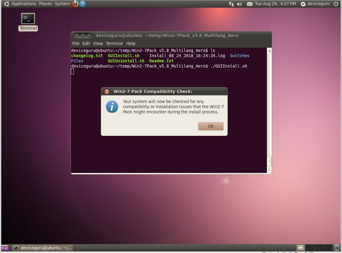Click the terminal window title bar text
The image size is (342, 253).
[x=167, y=35]
